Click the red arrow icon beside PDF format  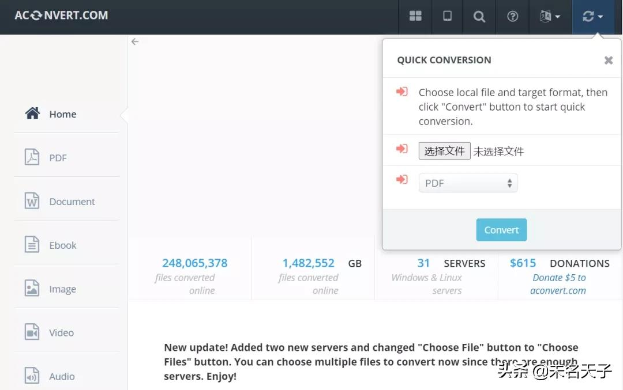coord(401,179)
